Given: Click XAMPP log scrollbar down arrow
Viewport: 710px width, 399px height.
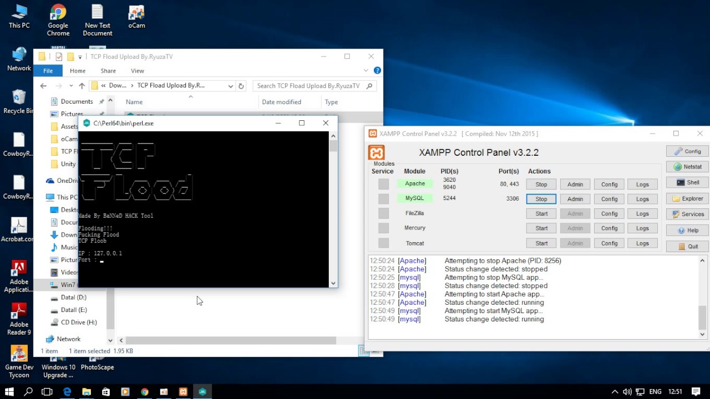Looking at the screenshot, I should pyautogui.click(x=702, y=334).
